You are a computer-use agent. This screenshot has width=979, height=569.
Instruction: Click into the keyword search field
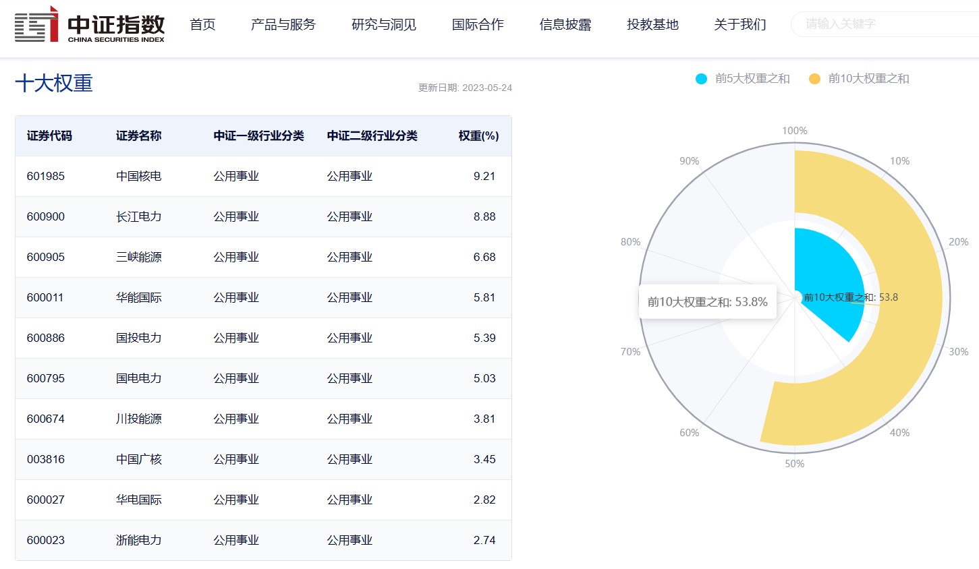tap(885, 24)
